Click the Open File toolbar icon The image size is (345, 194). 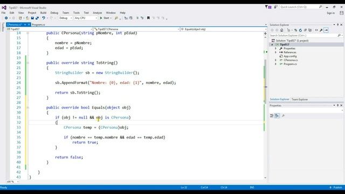[27, 18]
